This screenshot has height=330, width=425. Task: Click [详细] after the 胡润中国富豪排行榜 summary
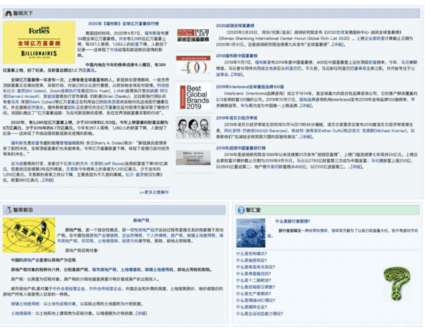click(x=356, y=167)
